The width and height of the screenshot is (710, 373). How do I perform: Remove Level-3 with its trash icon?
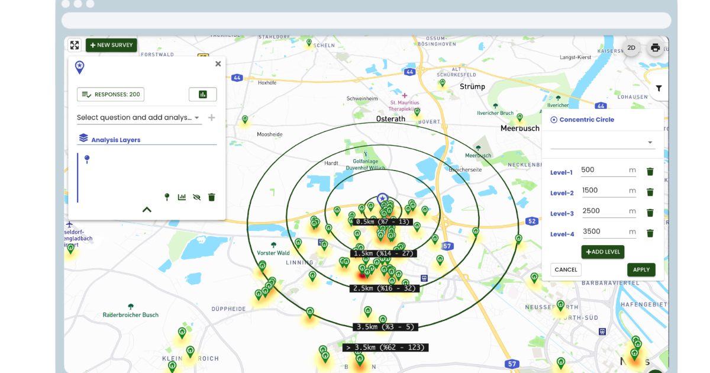pos(650,212)
